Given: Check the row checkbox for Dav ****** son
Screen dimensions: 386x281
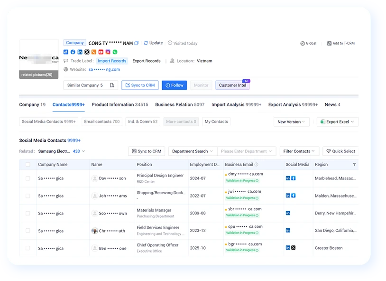Looking at the screenshot, I should pos(28,178).
